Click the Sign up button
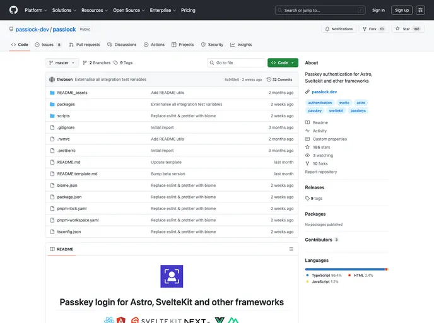Image resolution: width=434 pixels, height=323 pixels. pos(401,10)
